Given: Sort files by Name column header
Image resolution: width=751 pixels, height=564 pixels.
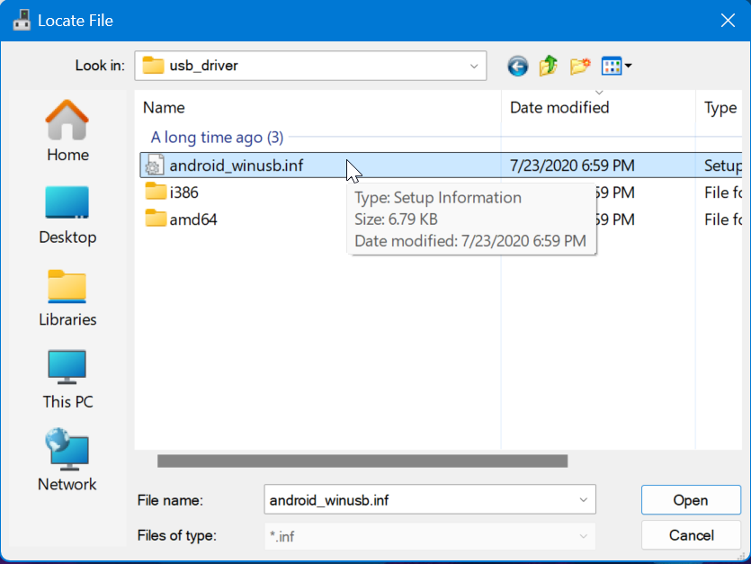Looking at the screenshot, I should click(164, 108).
